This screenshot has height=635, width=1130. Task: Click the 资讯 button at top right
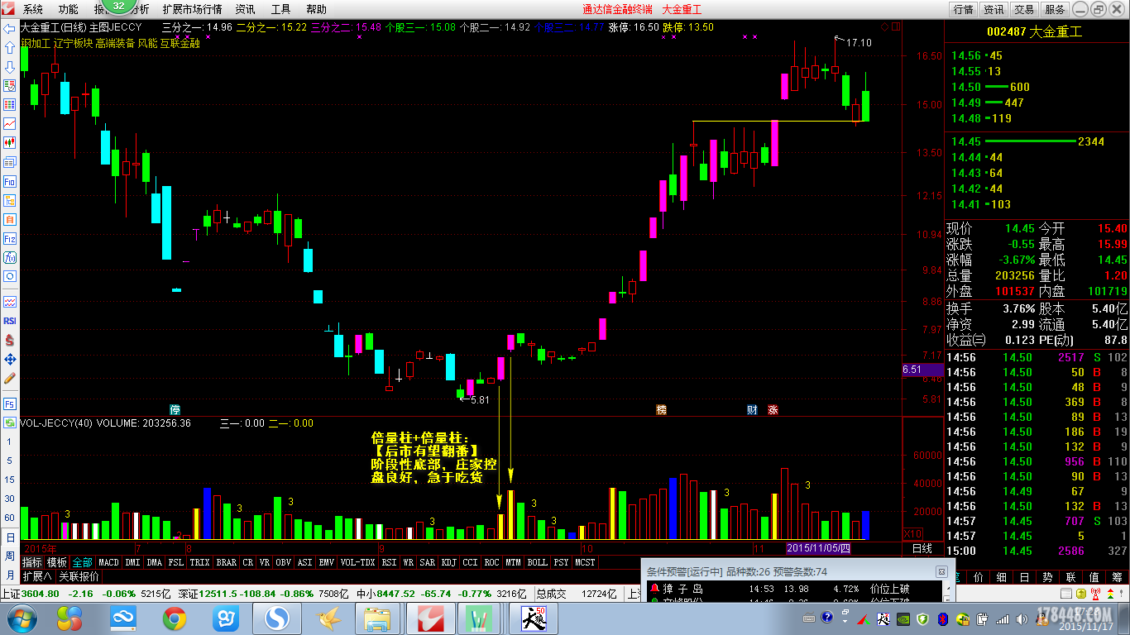tap(994, 9)
